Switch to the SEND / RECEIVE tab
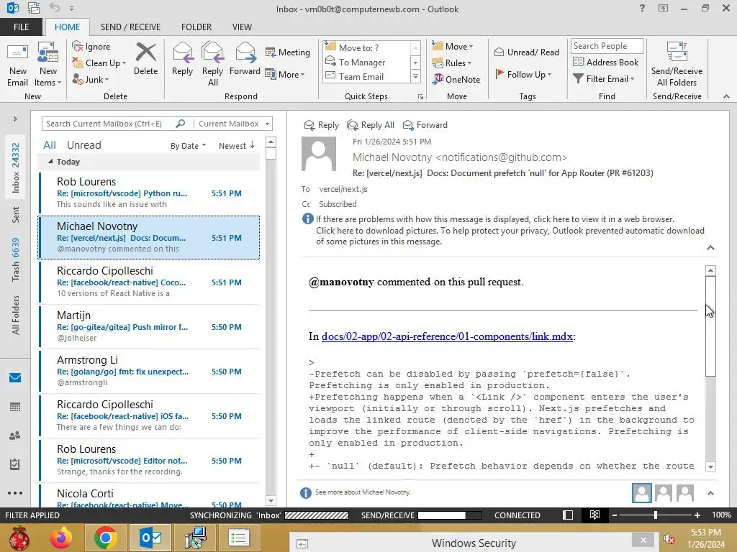The width and height of the screenshot is (737, 552). point(130,27)
